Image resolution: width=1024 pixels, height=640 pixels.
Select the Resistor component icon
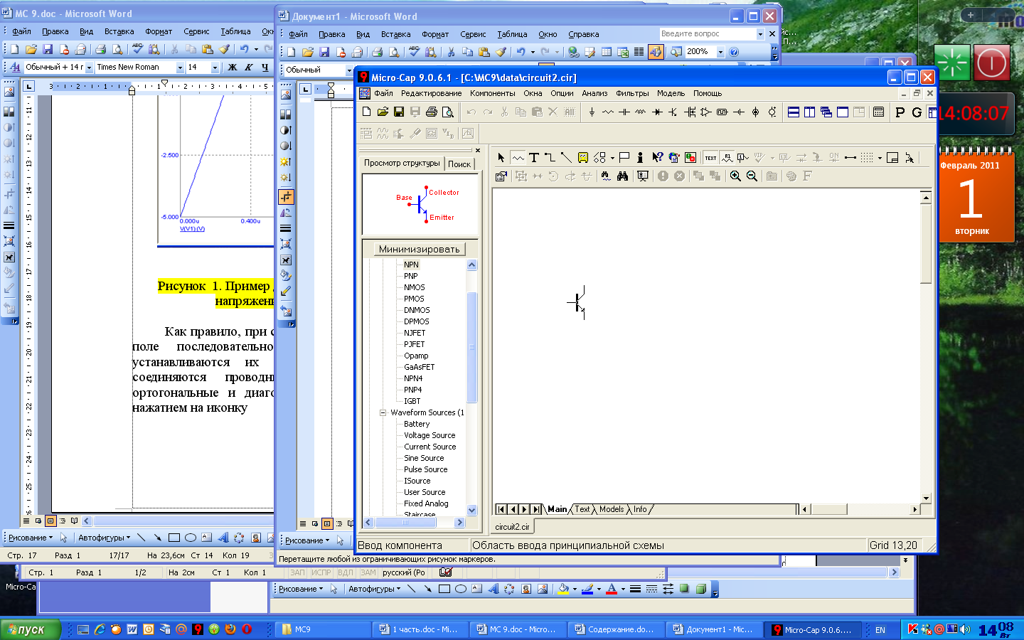pos(608,112)
